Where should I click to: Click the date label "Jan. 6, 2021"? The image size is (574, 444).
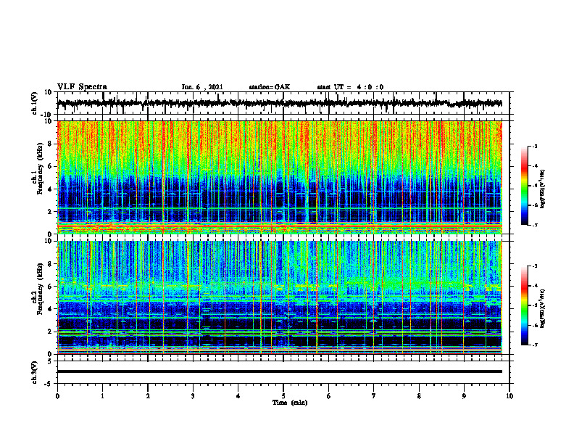(x=202, y=87)
